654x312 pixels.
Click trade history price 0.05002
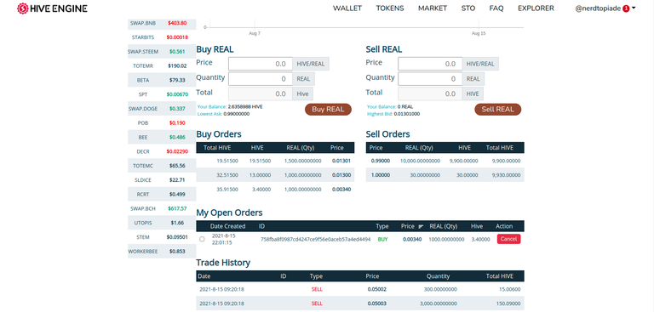click(376, 289)
